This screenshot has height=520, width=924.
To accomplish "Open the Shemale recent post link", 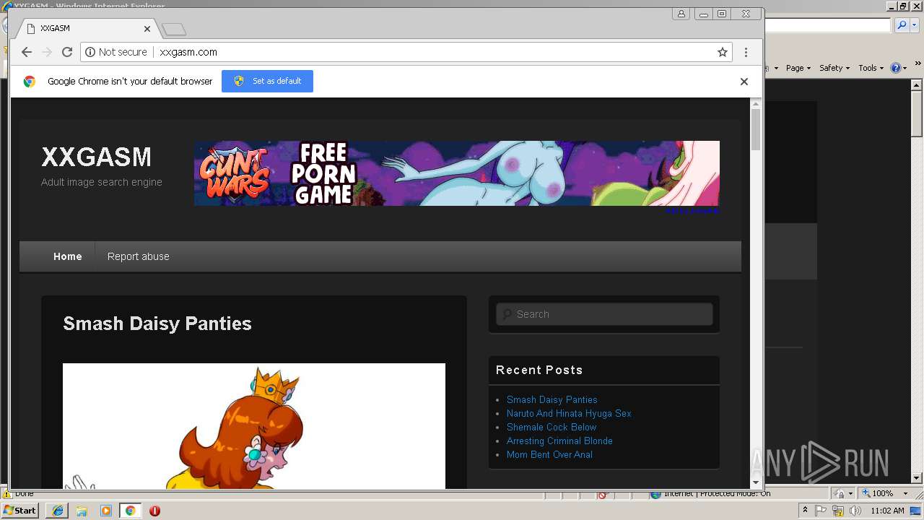I will point(552,427).
